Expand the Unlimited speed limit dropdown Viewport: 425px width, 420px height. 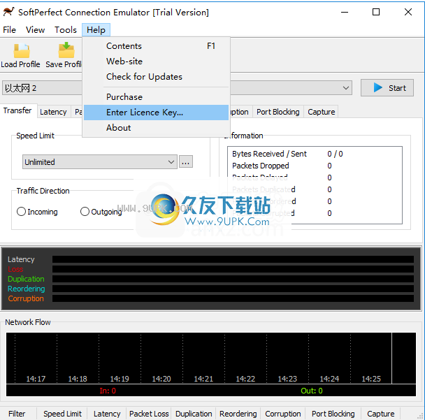pyautogui.click(x=100, y=162)
